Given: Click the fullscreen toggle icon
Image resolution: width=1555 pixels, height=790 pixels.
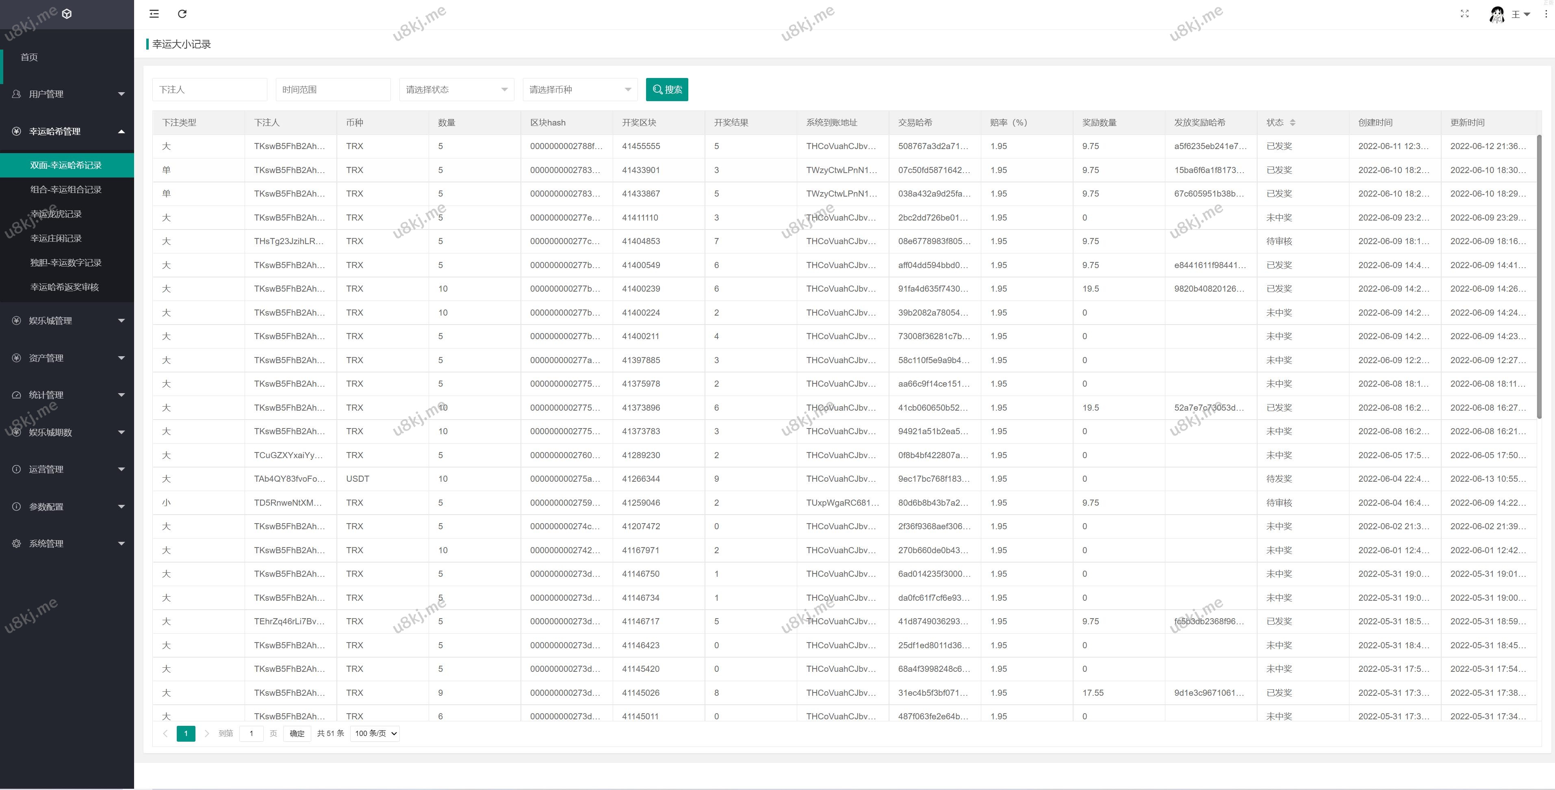Looking at the screenshot, I should pyautogui.click(x=1464, y=14).
